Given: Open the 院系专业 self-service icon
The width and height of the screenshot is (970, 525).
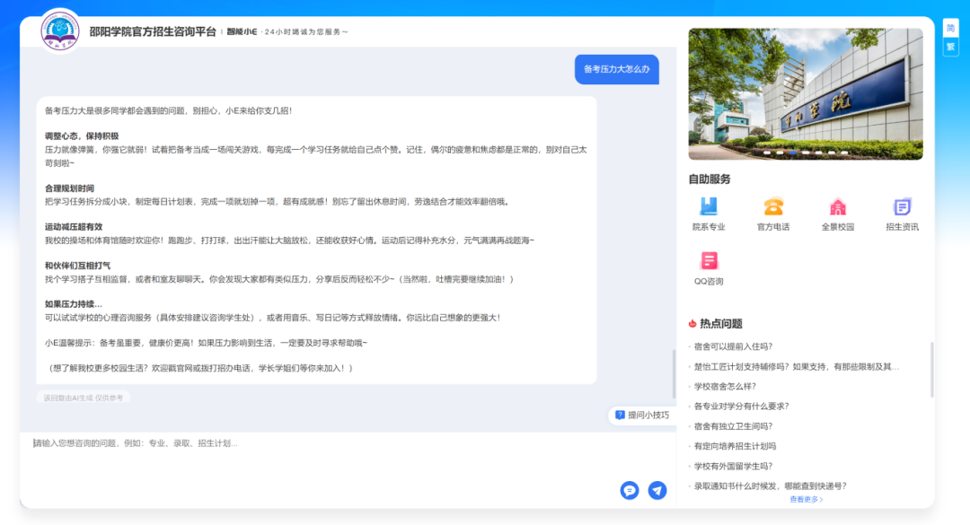Looking at the screenshot, I should [709, 207].
